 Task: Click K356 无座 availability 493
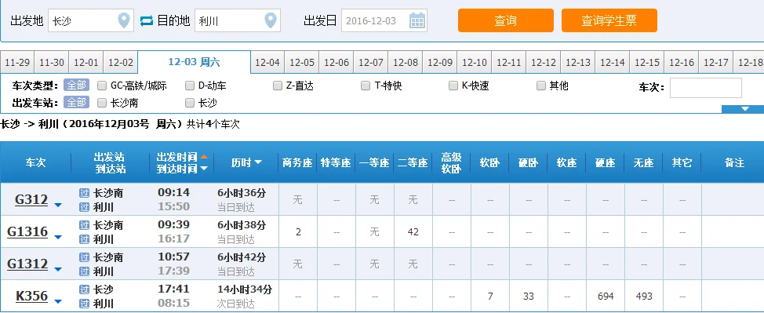[x=644, y=297]
